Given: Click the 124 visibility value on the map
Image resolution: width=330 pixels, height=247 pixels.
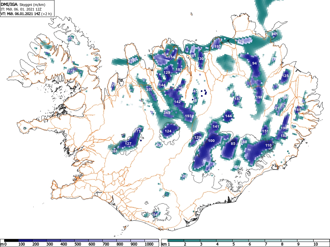Looking at the screenshot, I should click(168, 131).
